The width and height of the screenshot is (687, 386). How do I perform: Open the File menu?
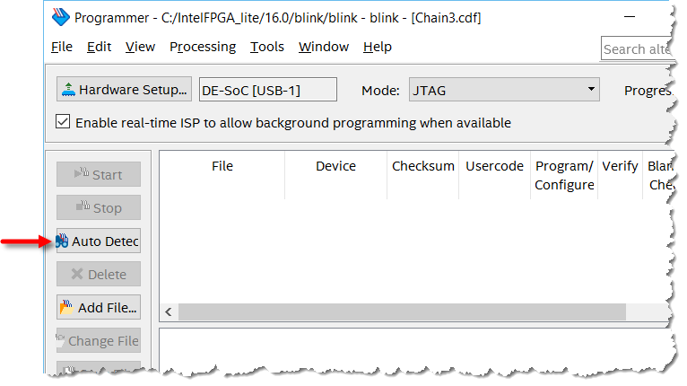[x=62, y=47]
